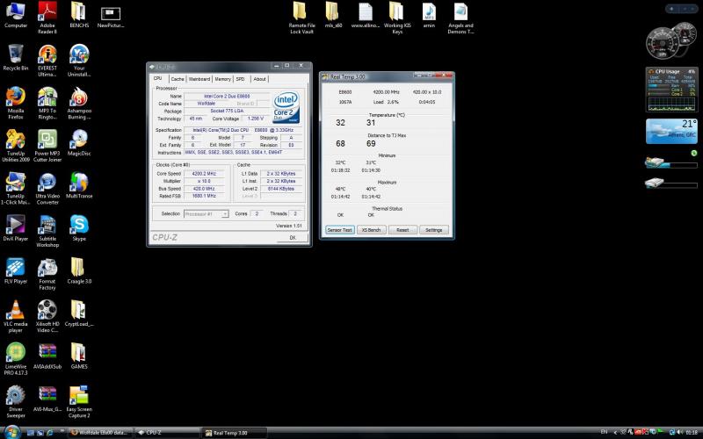Switch to CPU-Z Mainboard tab
The width and height of the screenshot is (703, 439).
199,79
